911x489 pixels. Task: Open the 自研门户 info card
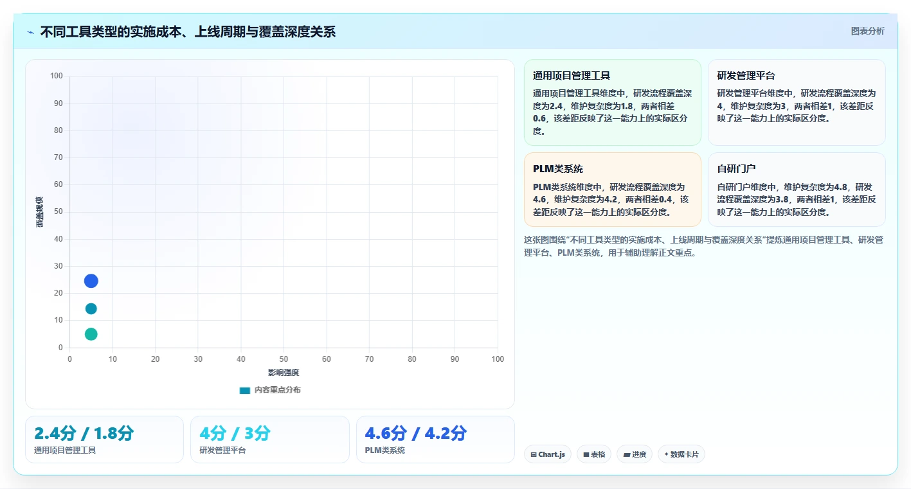(797, 190)
